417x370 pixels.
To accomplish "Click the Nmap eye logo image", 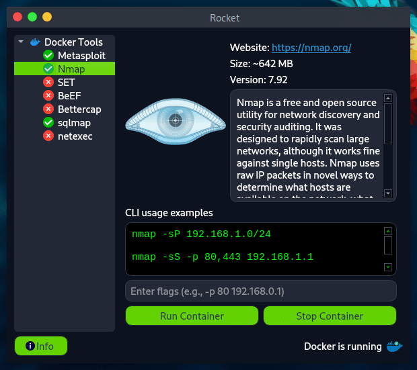I will pos(176,122).
